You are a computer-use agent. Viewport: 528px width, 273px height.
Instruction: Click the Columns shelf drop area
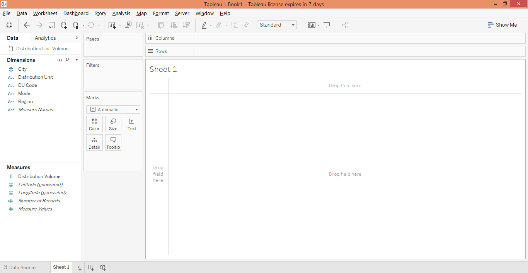click(x=359, y=38)
